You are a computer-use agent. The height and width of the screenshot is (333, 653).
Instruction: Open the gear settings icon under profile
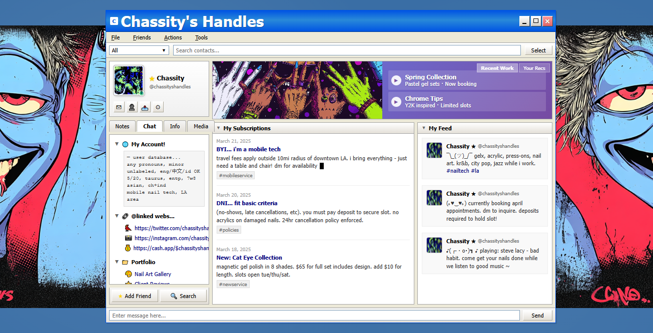pyautogui.click(x=158, y=107)
